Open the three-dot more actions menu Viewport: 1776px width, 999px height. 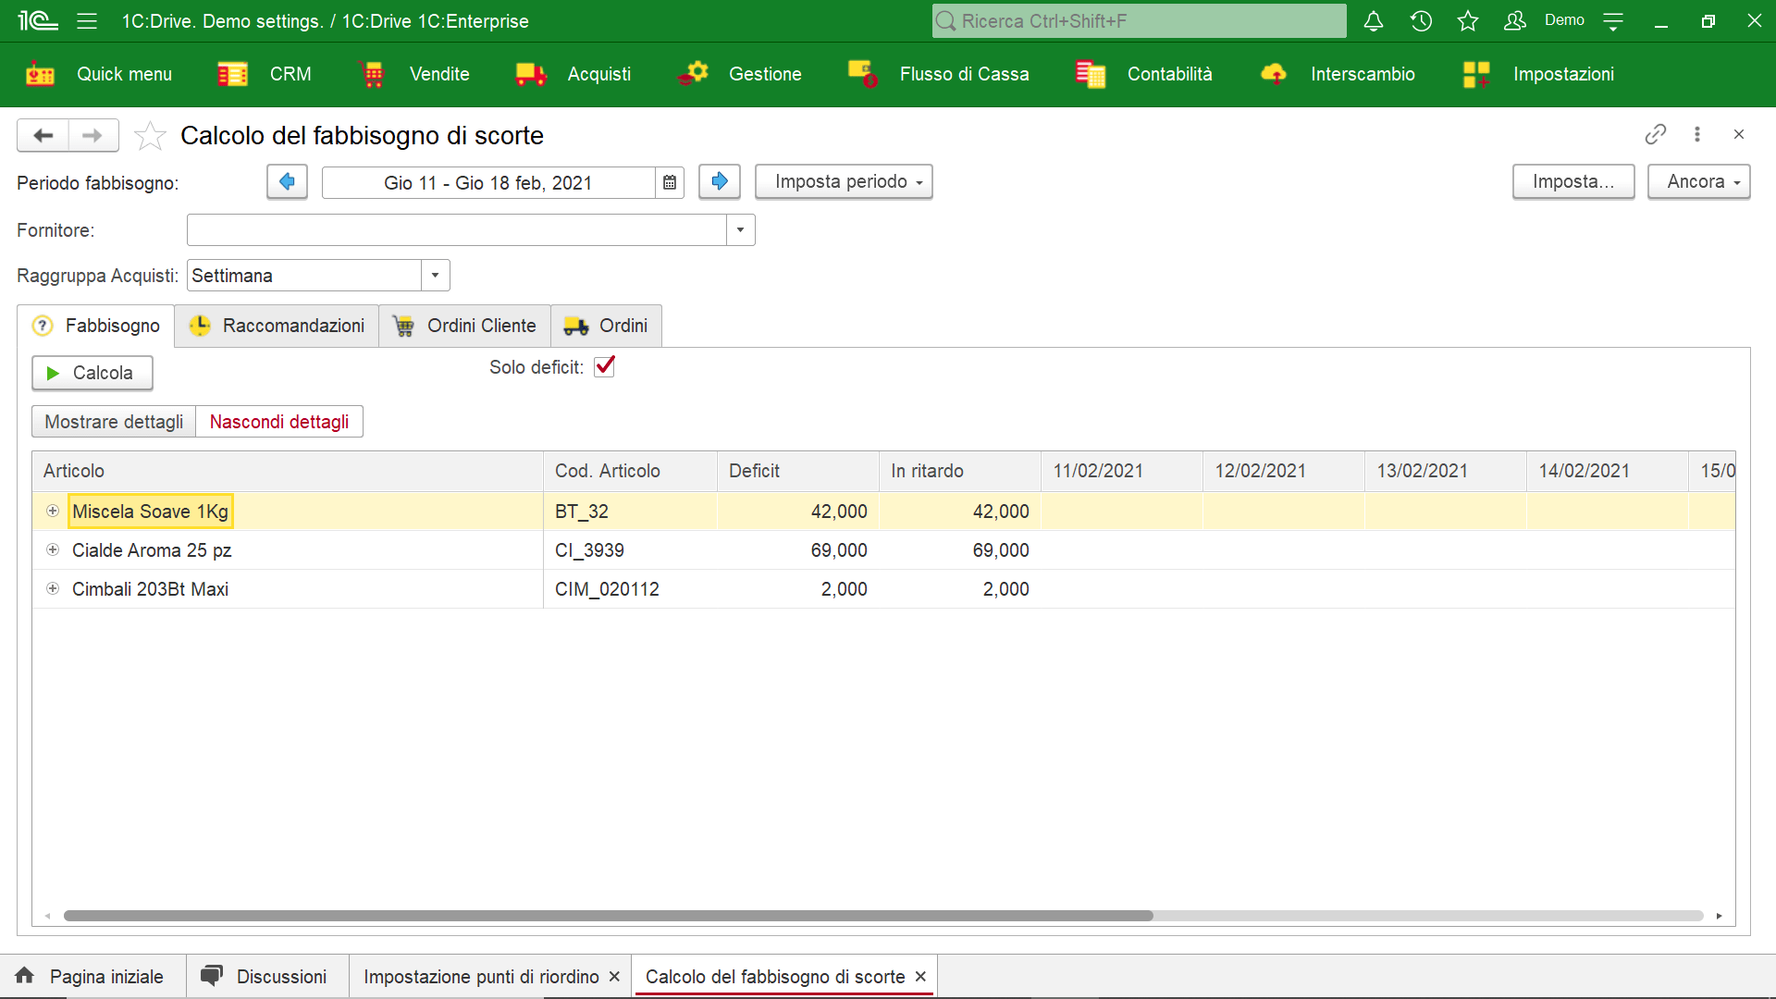(1697, 134)
